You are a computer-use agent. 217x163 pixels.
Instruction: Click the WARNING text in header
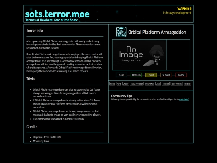(184, 9)
